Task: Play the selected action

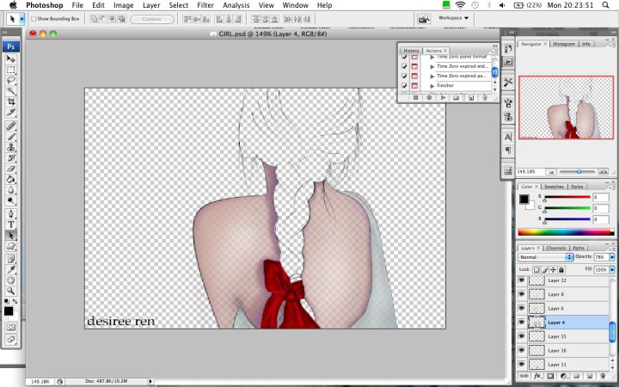Action: click(443, 97)
